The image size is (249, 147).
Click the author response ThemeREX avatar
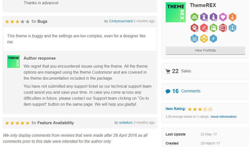(x=13, y=61)
